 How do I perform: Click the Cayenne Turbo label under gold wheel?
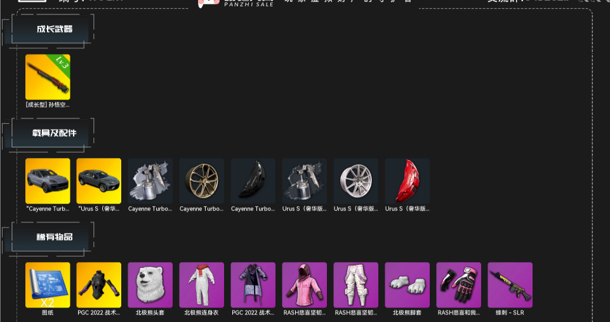pos(201,209)
